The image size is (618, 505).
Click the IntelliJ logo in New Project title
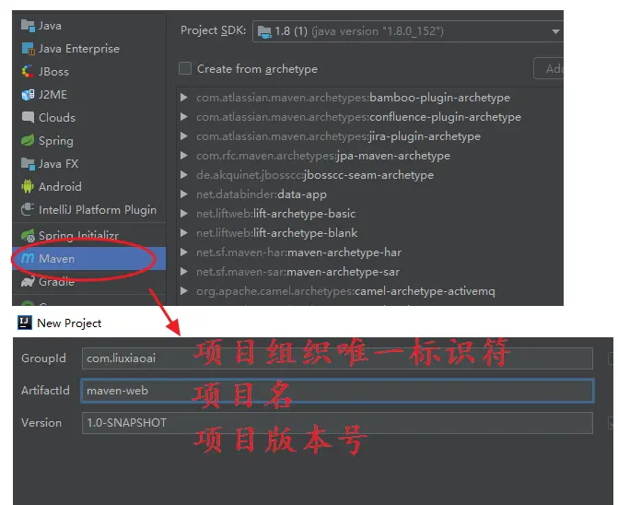pyautogui.click(x=25, y=323)
